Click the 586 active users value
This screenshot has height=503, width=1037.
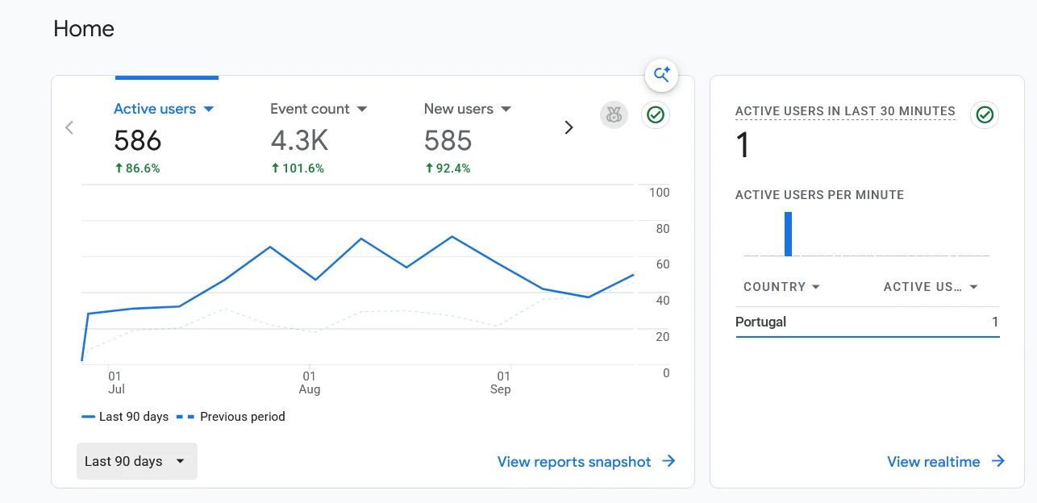138,141
